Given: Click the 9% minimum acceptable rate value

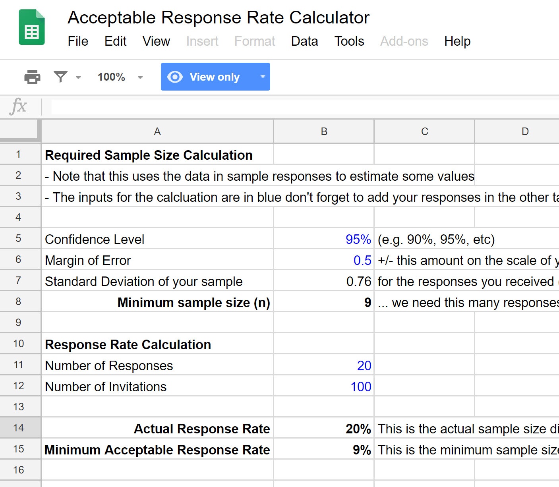Looking at the screenshot, I should pyautogui.click(x=324, y=449).
